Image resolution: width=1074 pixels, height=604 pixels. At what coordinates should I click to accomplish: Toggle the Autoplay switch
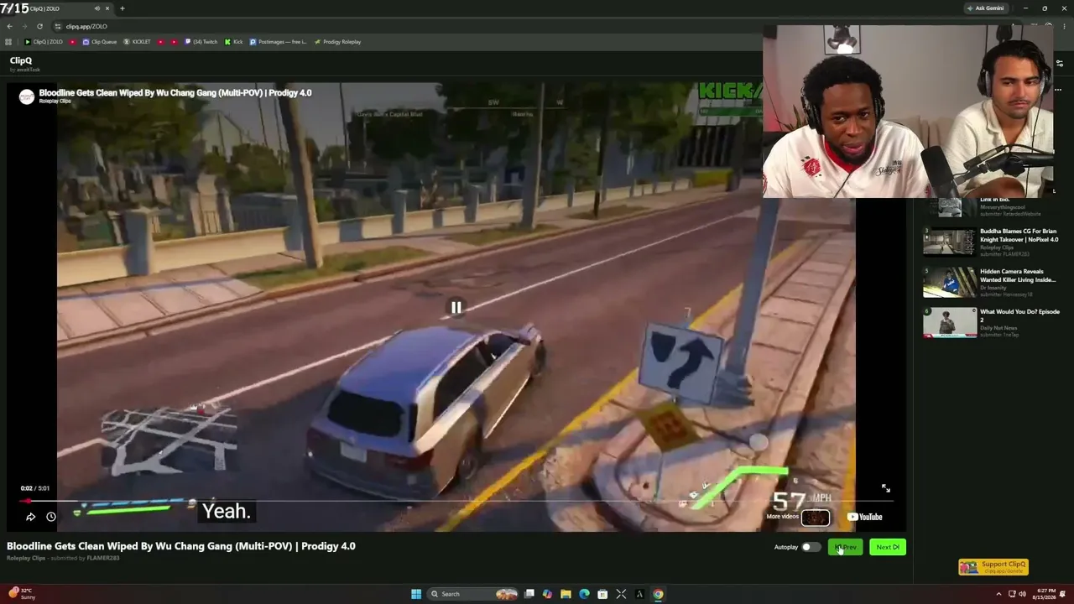pyautogui.click(x=811, y=547)
